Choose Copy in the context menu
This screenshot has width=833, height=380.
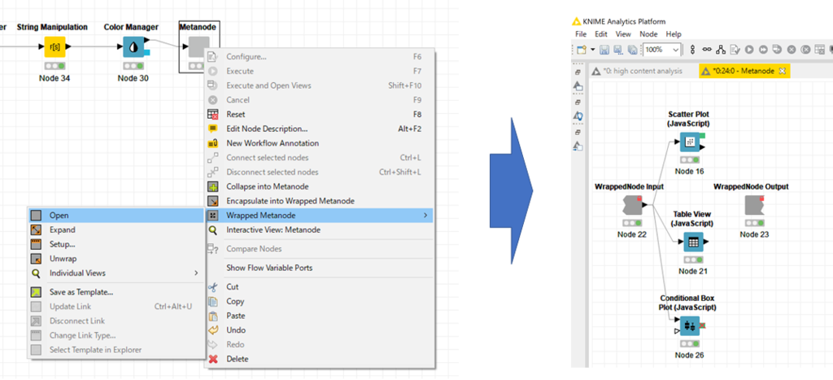pos(319,301)
